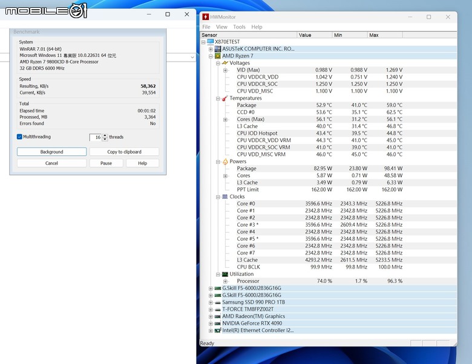Click the Intel Ethernet Controller icon

pos(218,330)
